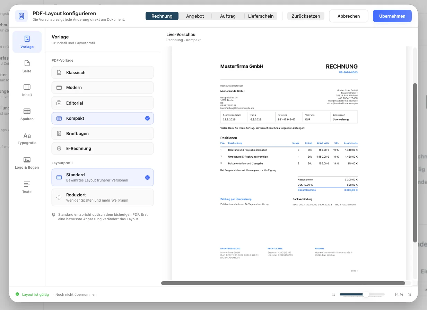Click the Abbrechen button
This screenshot has width=427, height=310.
(x=349, y=16)
